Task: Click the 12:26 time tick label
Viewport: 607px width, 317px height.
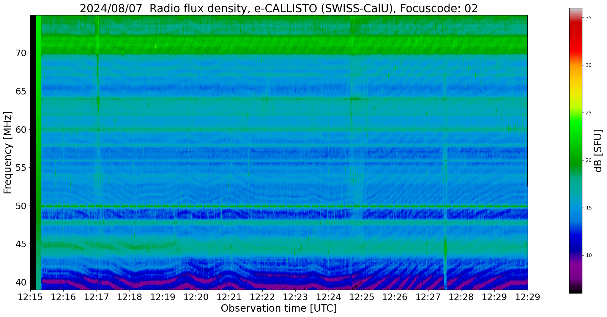Action: coord(395,297)
